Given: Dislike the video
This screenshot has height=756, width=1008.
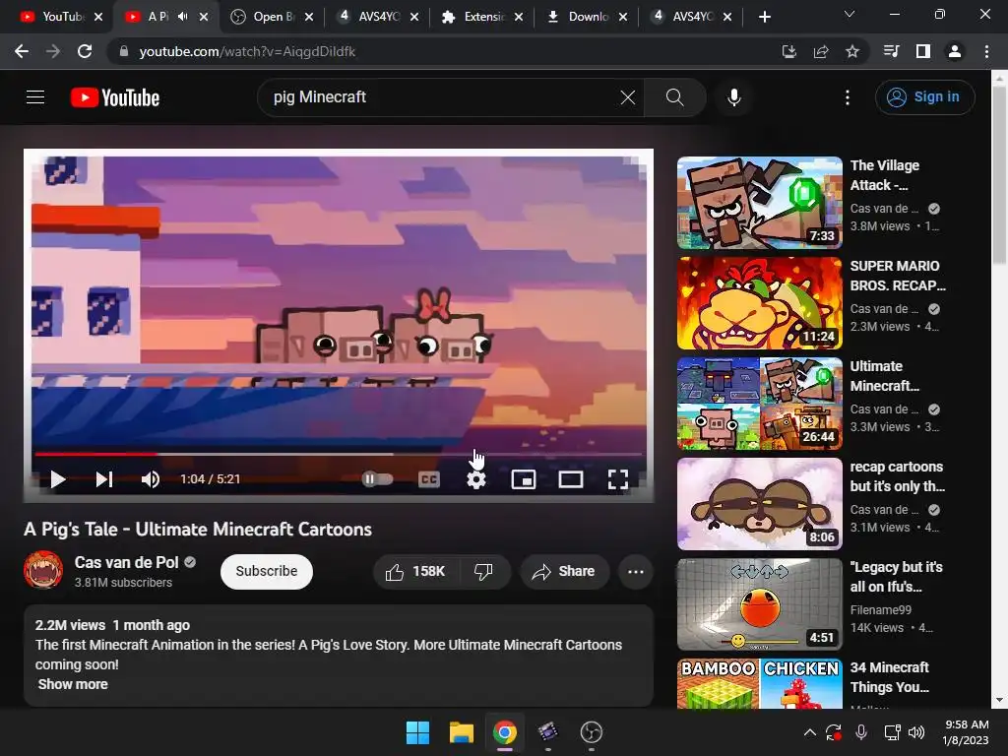Looking at the screenshot, I should (483, 572).
